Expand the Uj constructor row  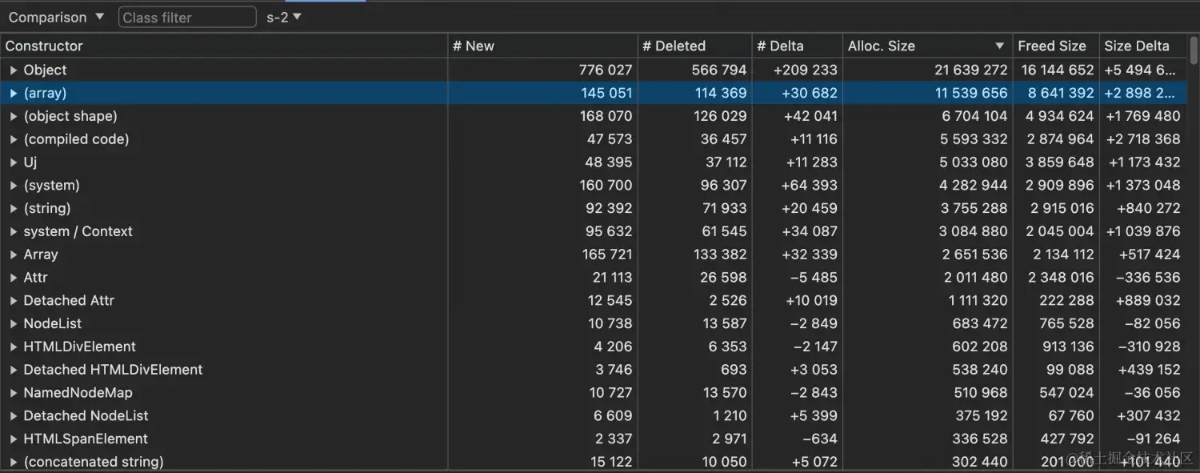[x=13, y=162]
